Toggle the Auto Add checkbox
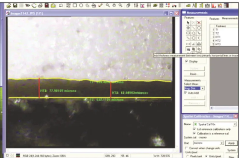 click(x=186, y=93)
